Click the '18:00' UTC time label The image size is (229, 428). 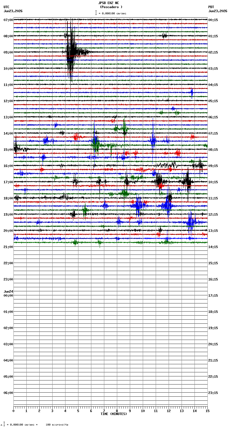click(8, 198)
